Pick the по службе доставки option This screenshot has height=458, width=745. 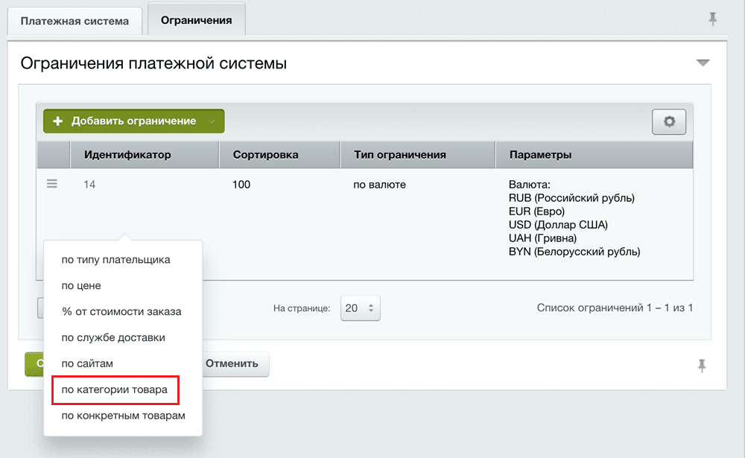tap(113, 337)
